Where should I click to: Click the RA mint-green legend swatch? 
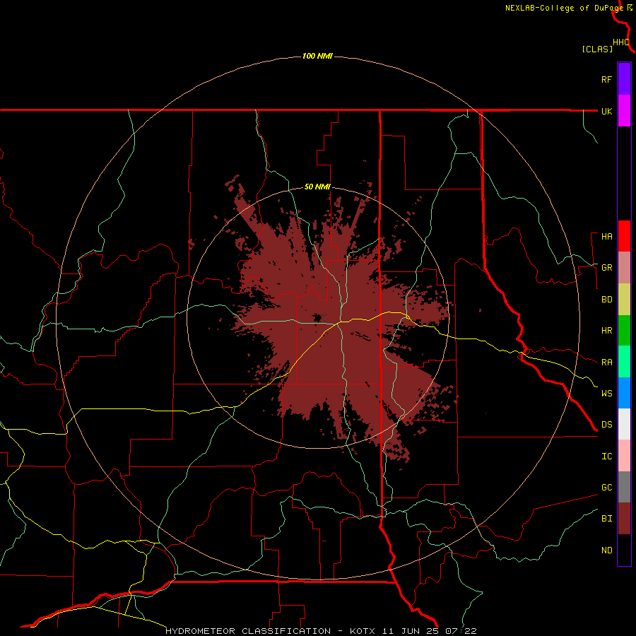[624, 362]
